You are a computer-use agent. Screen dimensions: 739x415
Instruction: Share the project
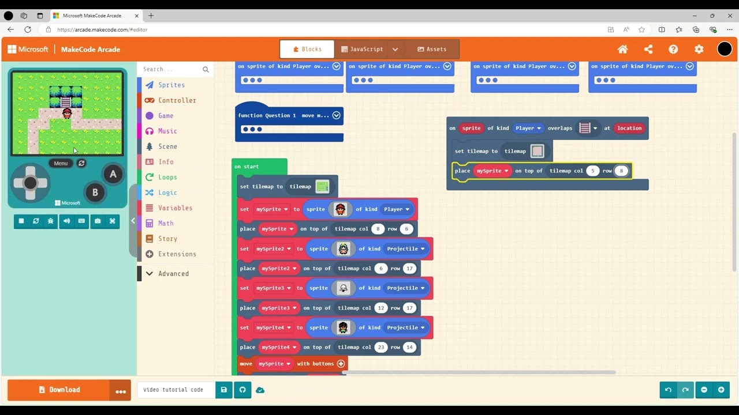point(648,50)
